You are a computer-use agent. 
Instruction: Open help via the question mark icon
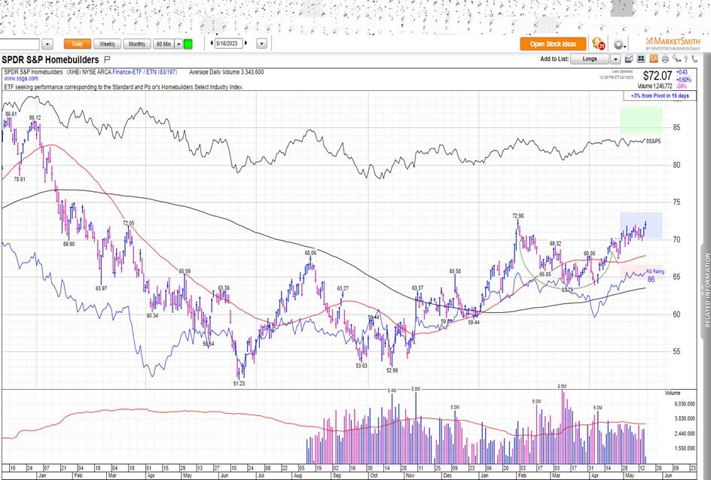(x=686, y=59)
